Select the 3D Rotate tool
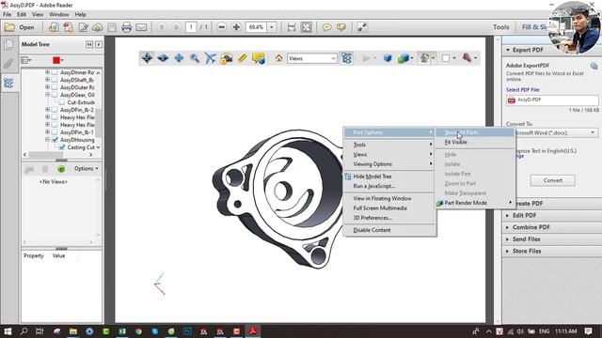This screenshot has width=602, height=338. [147, 58]
